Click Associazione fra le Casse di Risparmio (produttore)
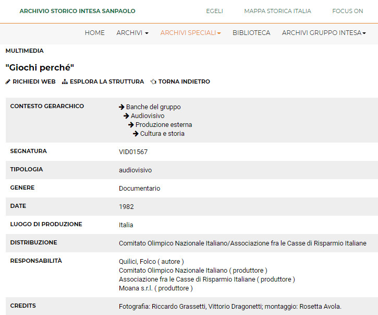 click(x=207, y=279)
